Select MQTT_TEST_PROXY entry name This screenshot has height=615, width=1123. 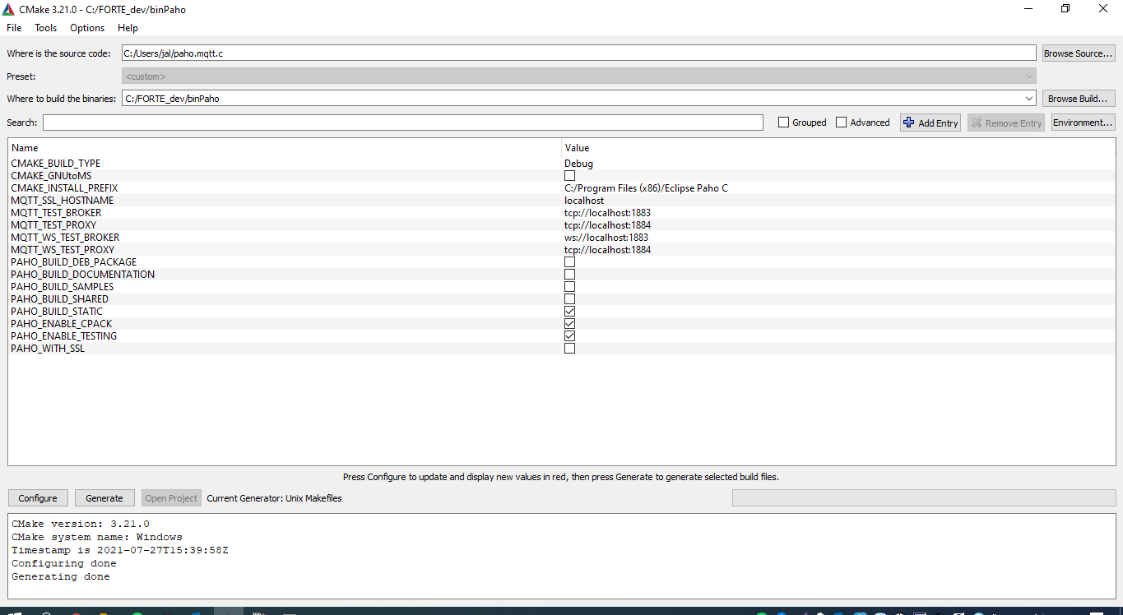(x=53, y=225)
